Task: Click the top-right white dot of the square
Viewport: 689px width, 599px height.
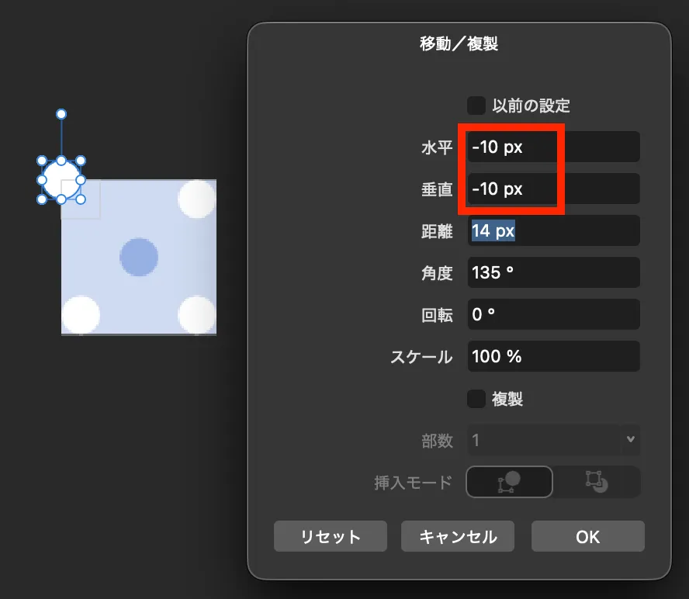Action: pyautogui.click(x=196, y=199)
